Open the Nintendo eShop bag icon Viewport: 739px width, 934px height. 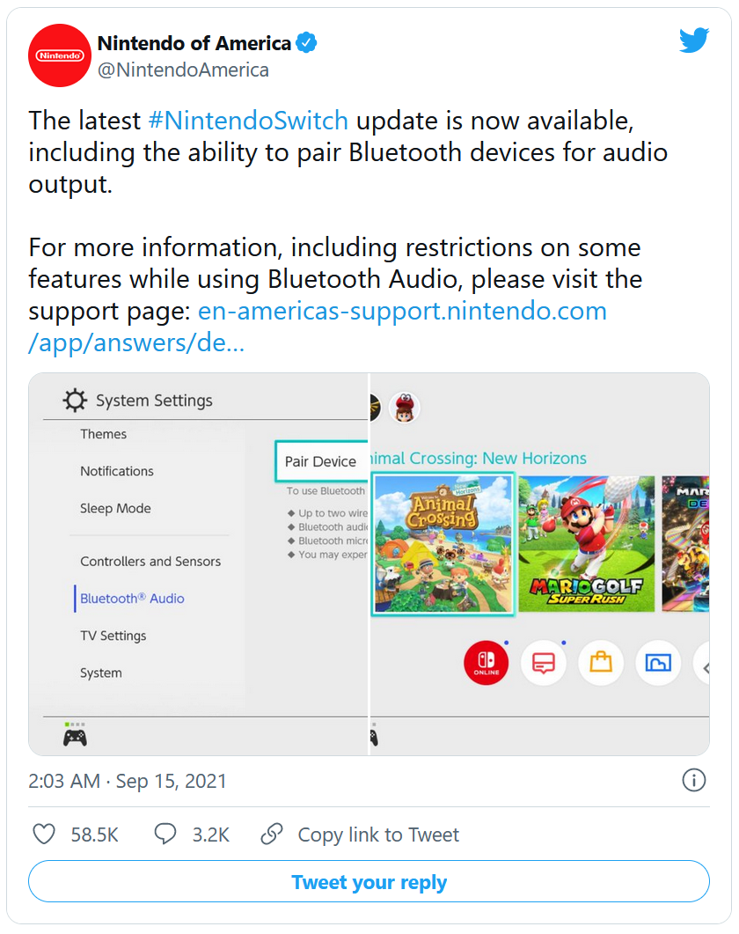[x=601, y=662]
